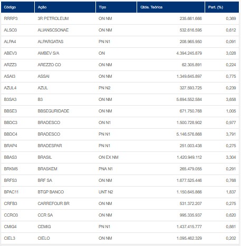Select the ALPA4 code cell
Viewport: 241px width, 246px height.
pos(10,42)
